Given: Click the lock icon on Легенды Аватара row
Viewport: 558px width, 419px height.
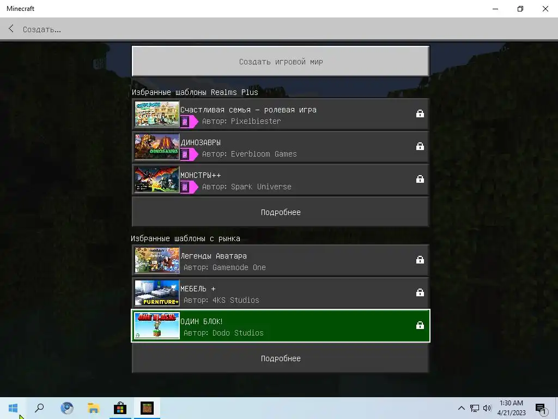Looking at the screenshot, I should 420,260.
